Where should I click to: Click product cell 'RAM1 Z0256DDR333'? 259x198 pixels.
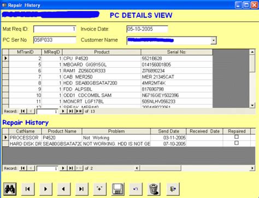102,71
